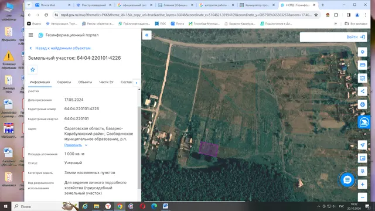Select the area value 1 000 кв. м
This screenshot has width=375, height=211.
[x=74, y=154]
